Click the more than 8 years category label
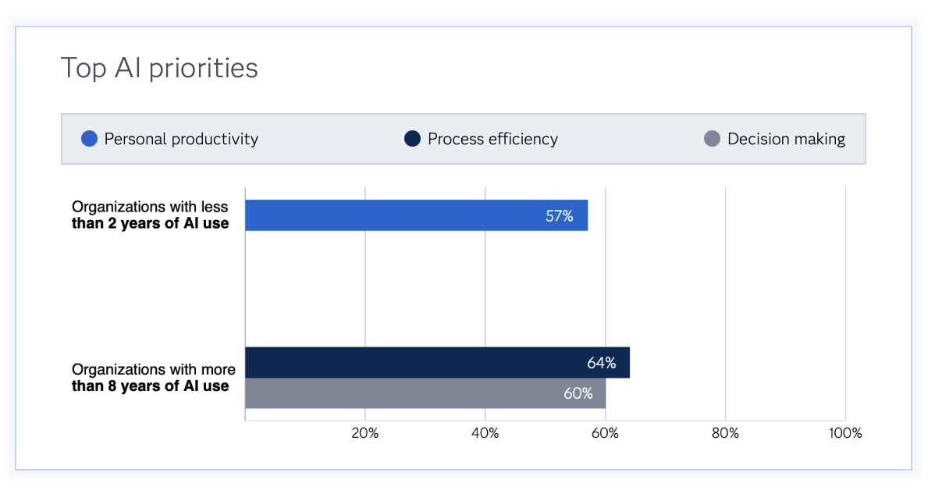The image size is (935, 501). [x=153, y=378]
